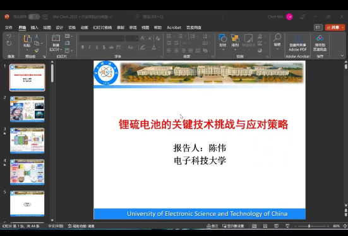Viewport: 348px width, 236px height.
Task: Switch to Slide Sorter view icon
Action: [x=265, y=226]
